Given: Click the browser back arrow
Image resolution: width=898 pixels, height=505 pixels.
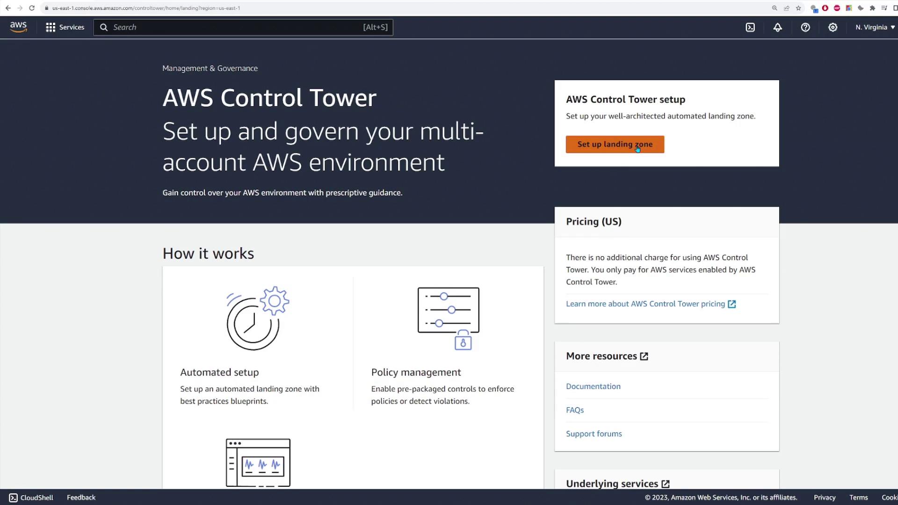Looking at the screenshot, I should click(x=8, y=8).
